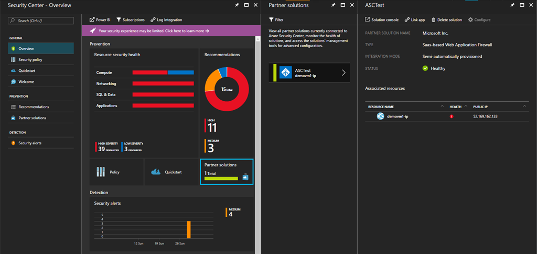Viewport: 537px width, 254px height.
Task: Click the Quickstart cloud icon in sidebar
Action: (x=13, y=71)
